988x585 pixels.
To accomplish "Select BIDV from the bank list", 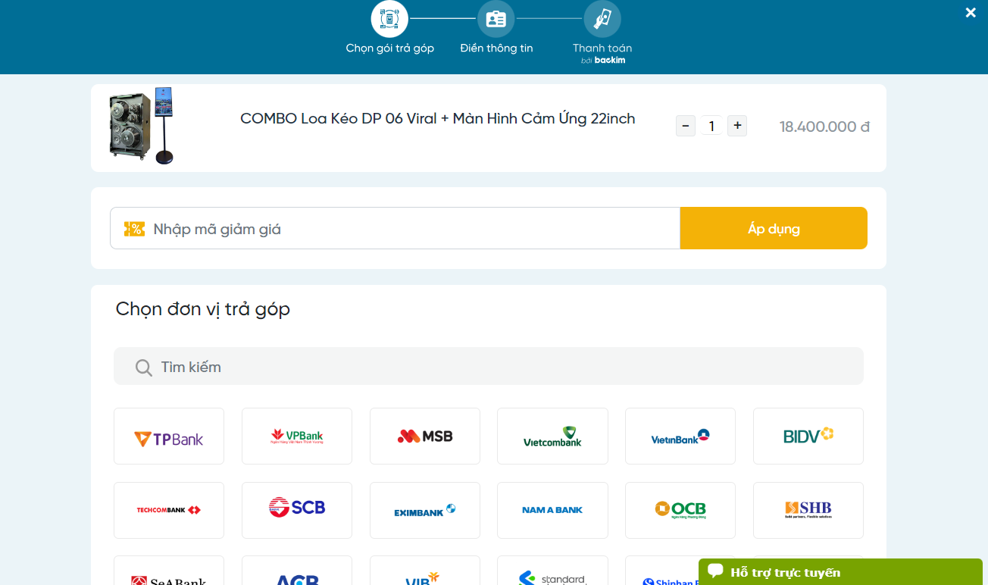I will [808, 436].
